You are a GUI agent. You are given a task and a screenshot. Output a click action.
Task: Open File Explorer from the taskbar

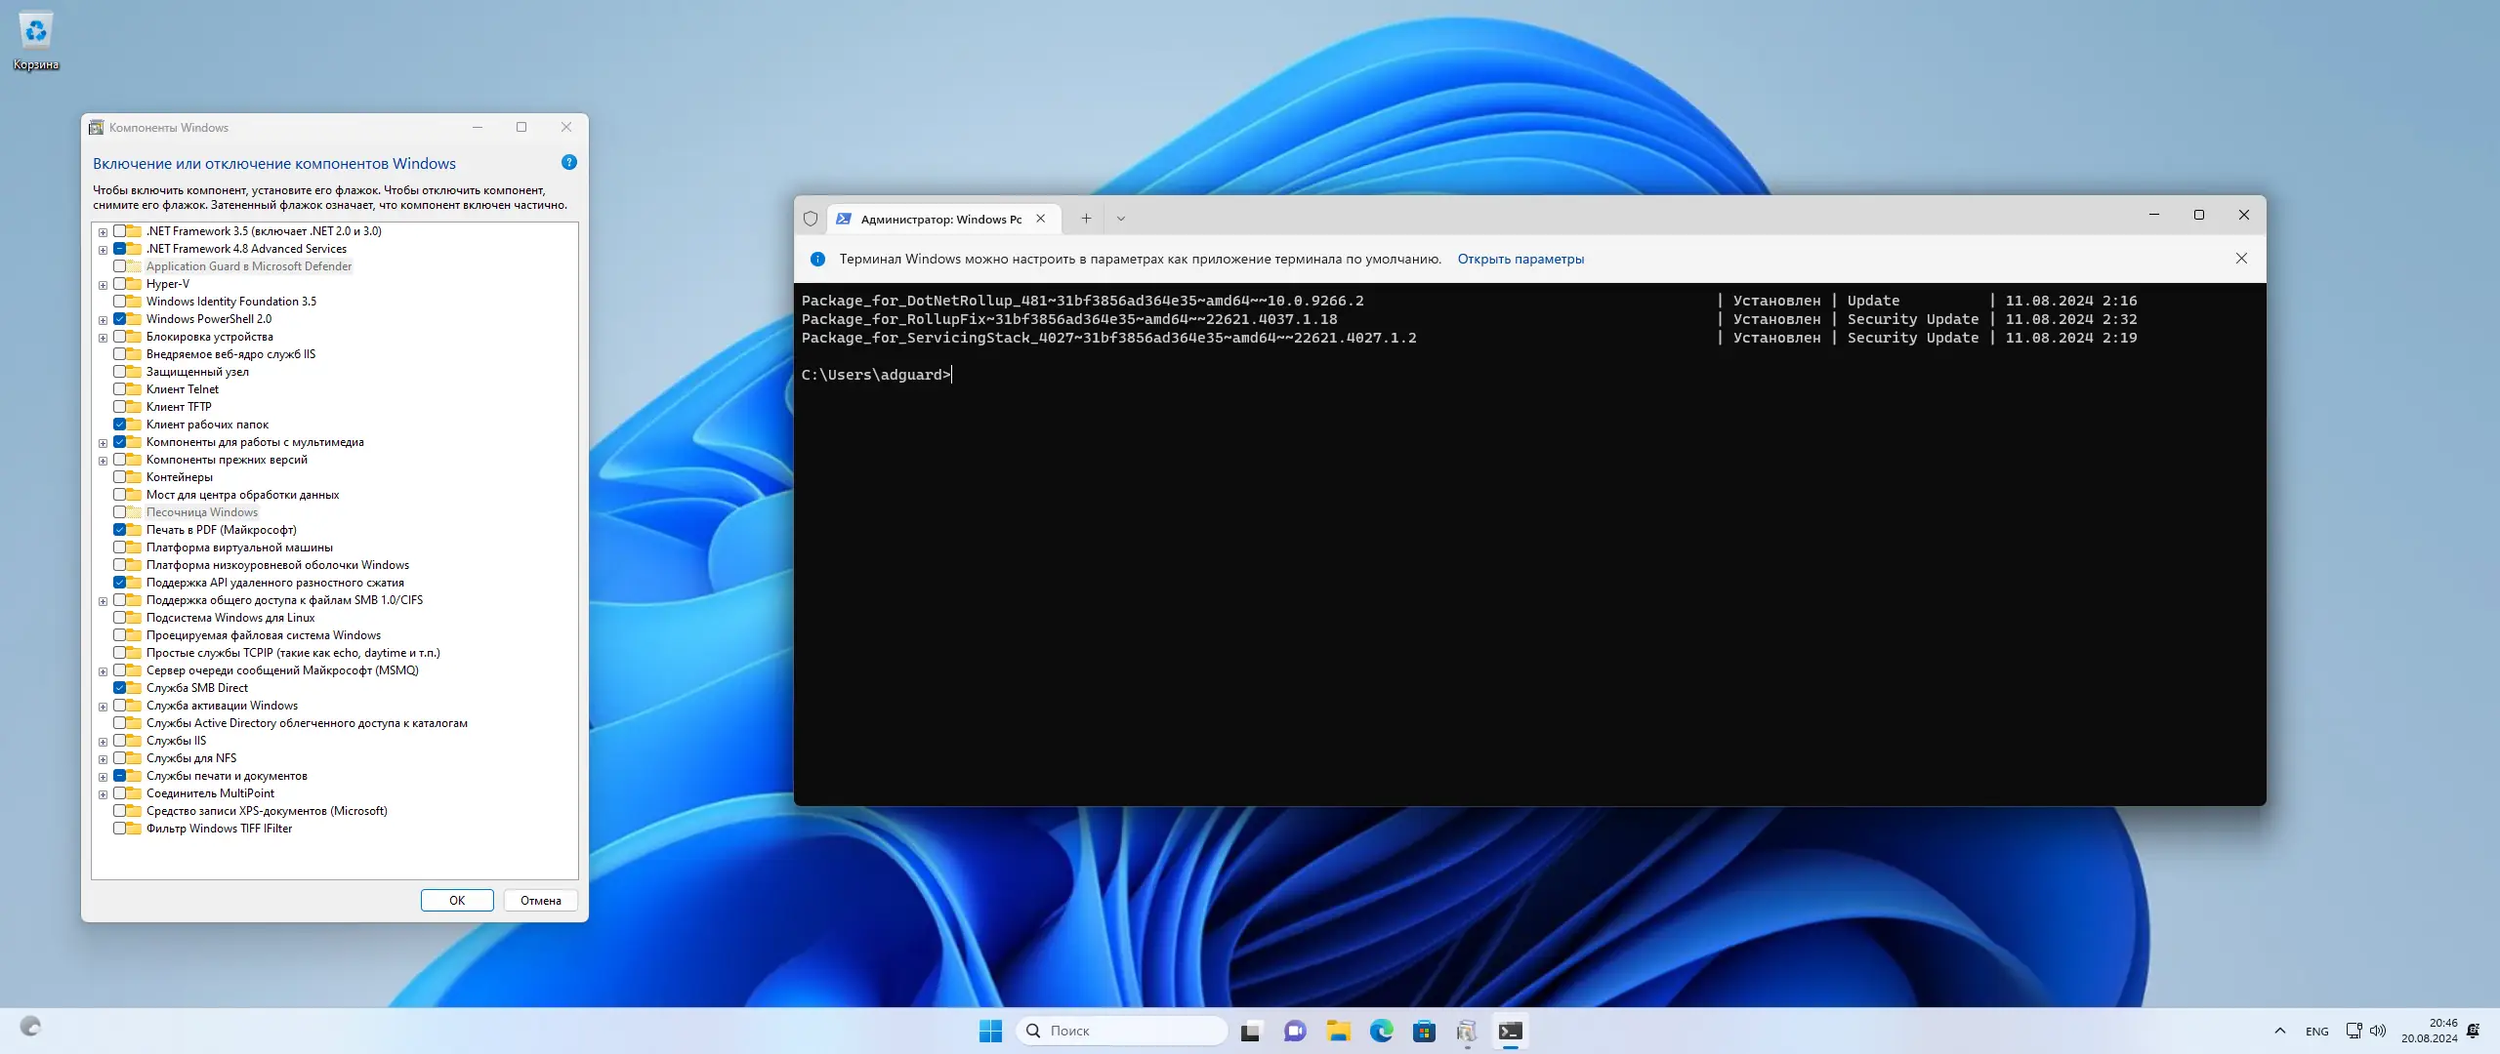(x=1338, y=1031)
